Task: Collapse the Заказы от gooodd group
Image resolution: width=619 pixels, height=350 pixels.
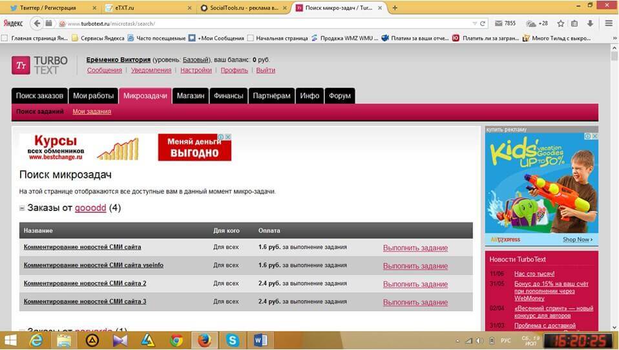Action: point(22,208)
